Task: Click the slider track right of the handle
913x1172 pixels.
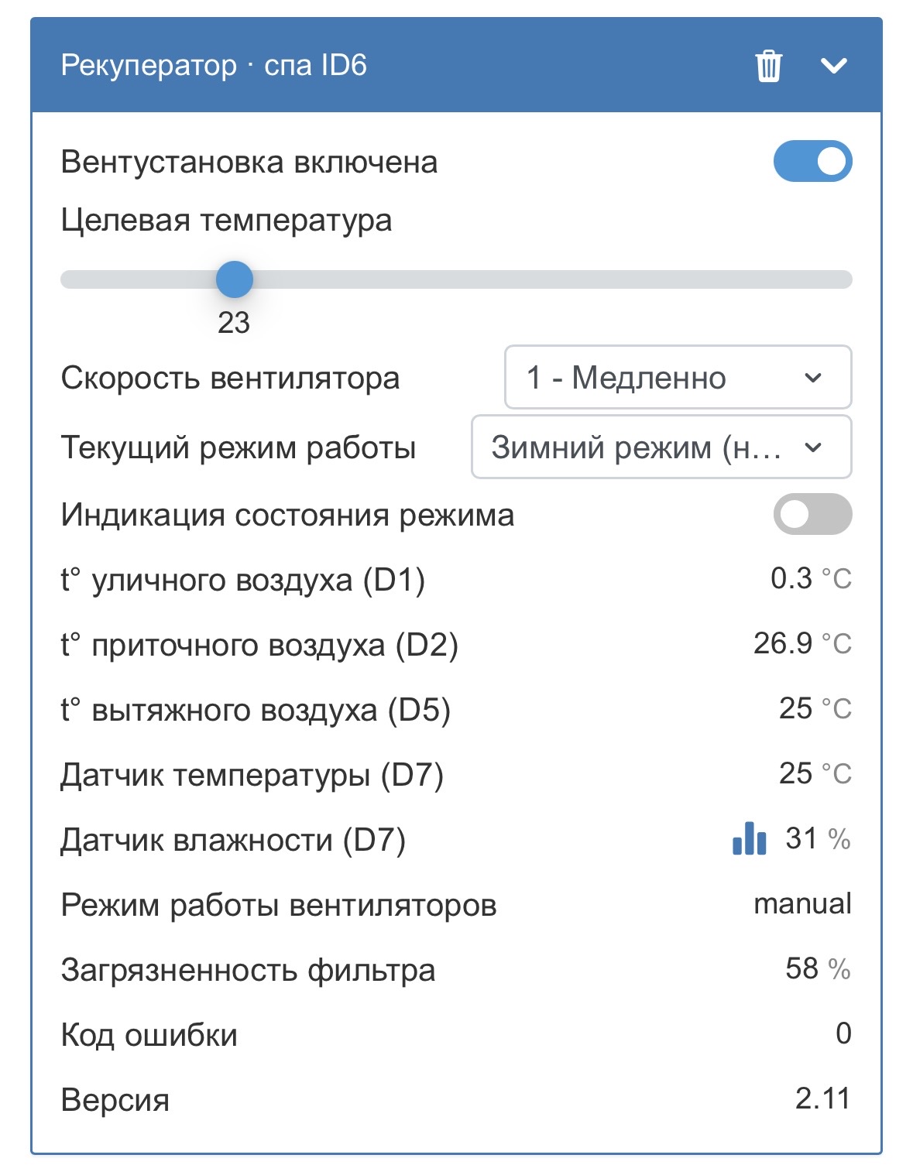Action: click(542, 279)
